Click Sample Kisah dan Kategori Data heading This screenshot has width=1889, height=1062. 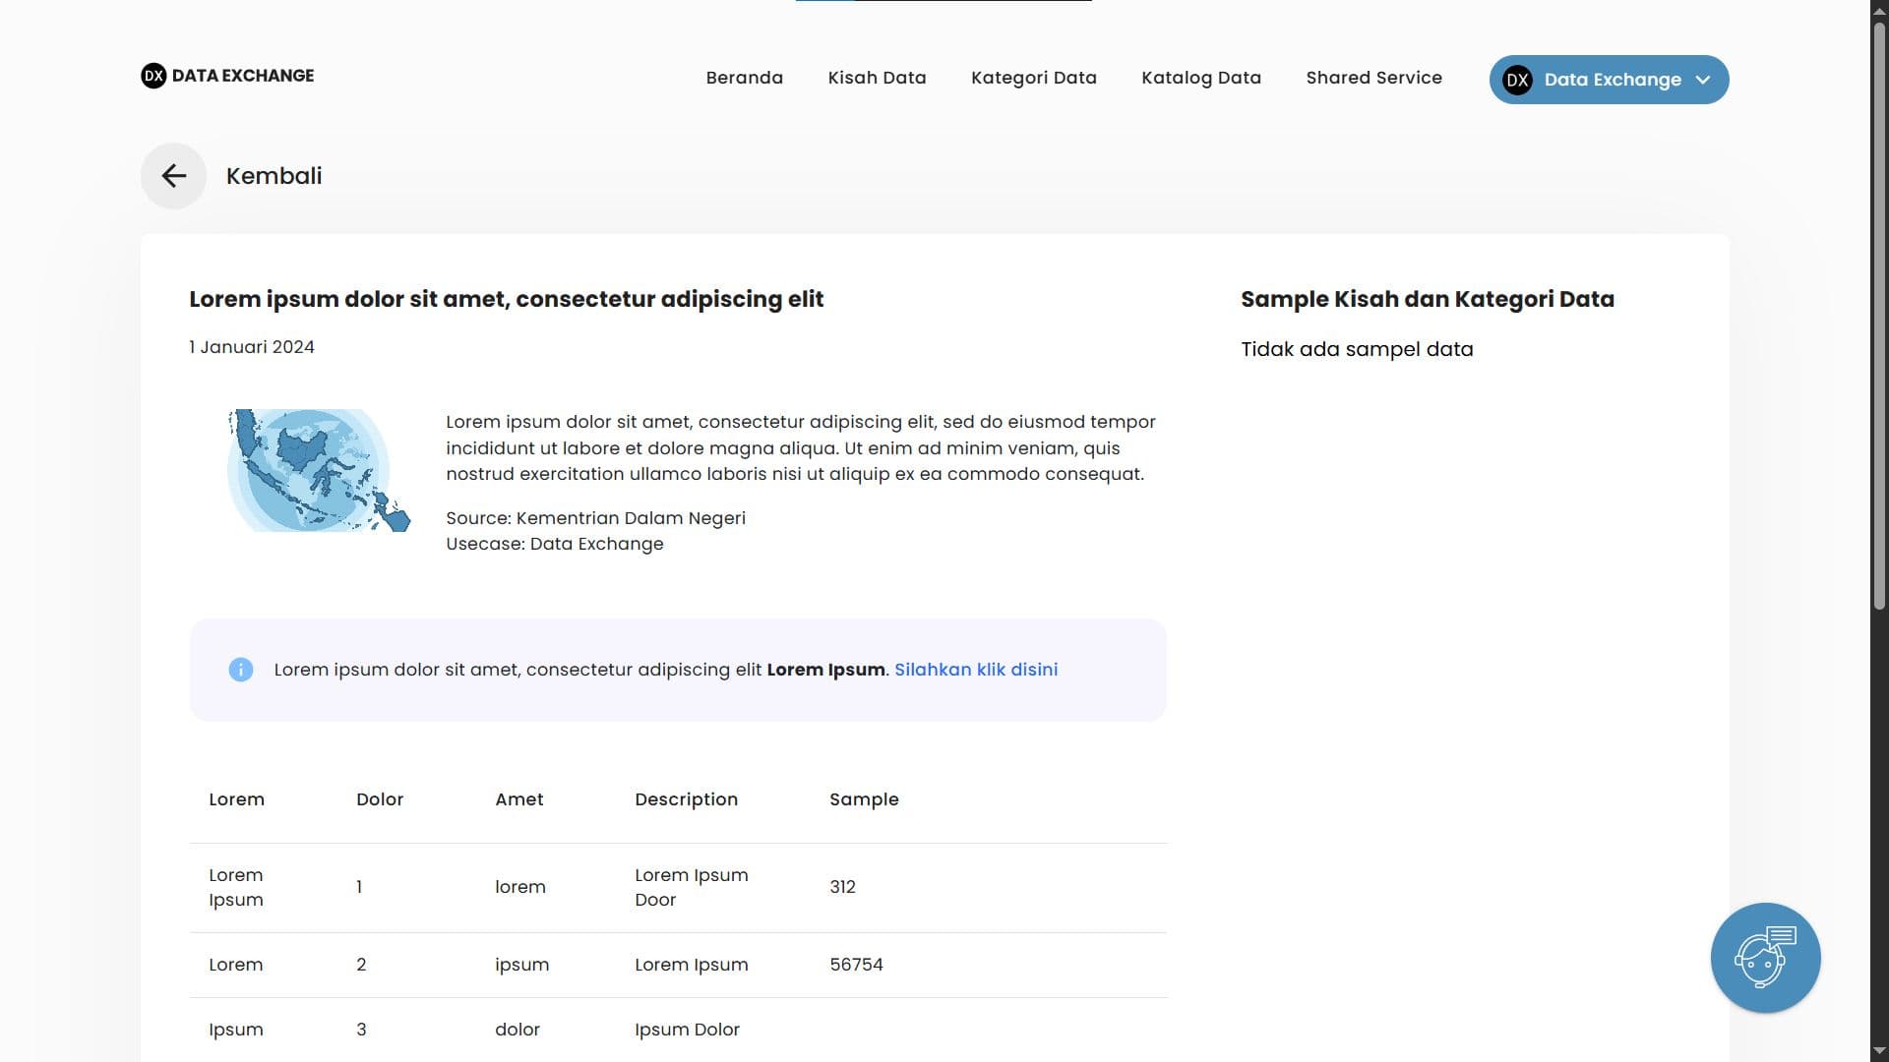click(x=1428, y=299)
